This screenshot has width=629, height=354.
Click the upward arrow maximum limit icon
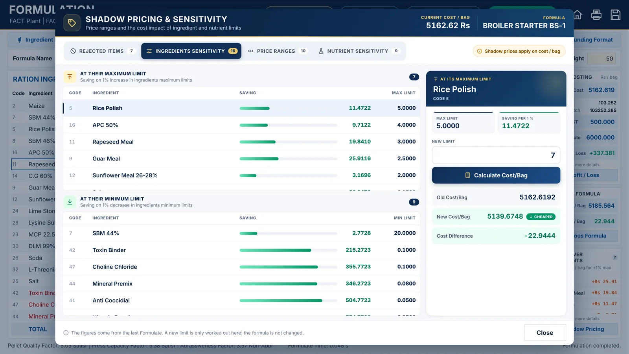pos(70,77)
